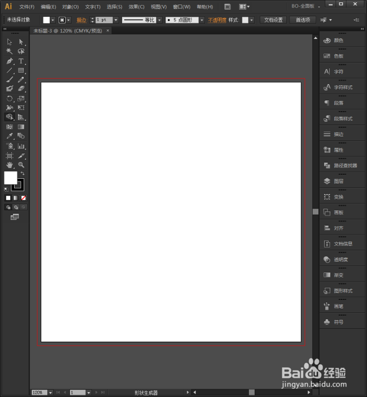The image size is (367, 397).
Task: Open the zoom level dropdown at 120%
Action: coord(50,392)
